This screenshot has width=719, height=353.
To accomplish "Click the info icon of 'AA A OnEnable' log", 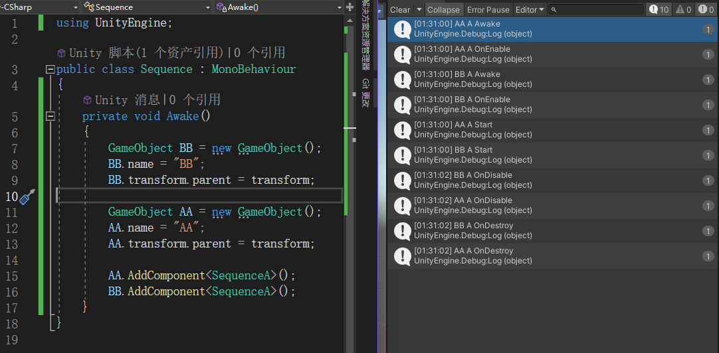I will [x=403, y=54].
